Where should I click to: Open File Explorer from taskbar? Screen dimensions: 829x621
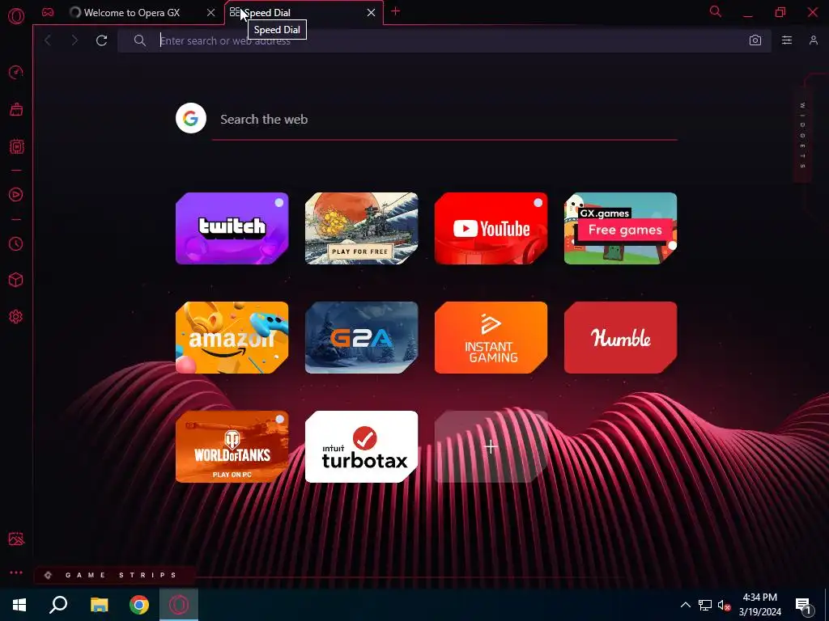point(99,605)
